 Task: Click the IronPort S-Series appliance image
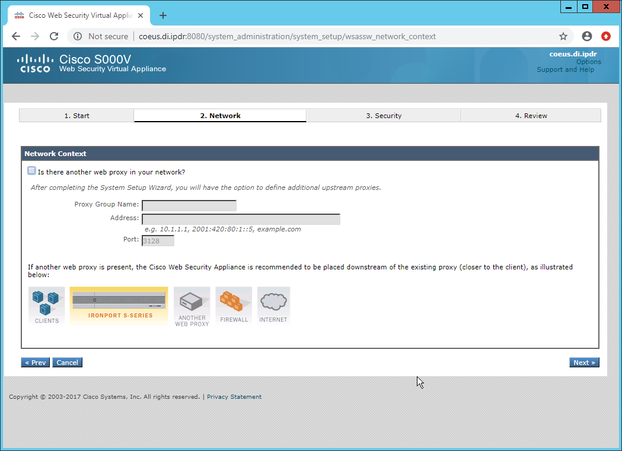point(119,306)
